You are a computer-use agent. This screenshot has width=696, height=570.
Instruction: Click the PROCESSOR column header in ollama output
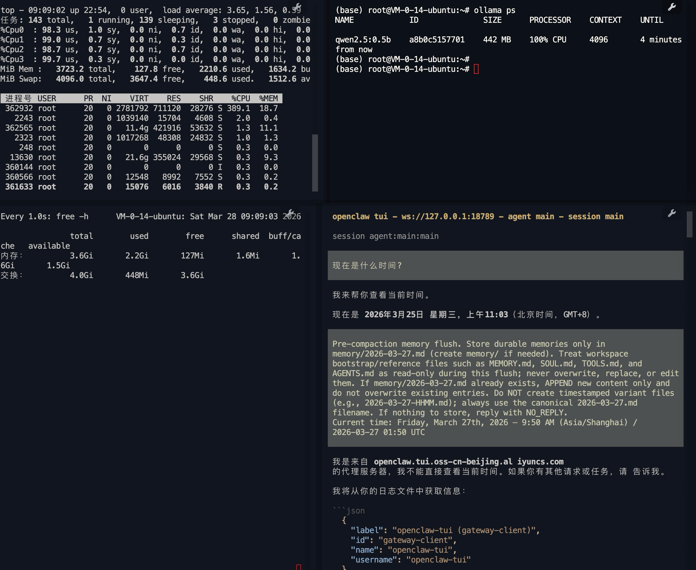coord(550,20)
